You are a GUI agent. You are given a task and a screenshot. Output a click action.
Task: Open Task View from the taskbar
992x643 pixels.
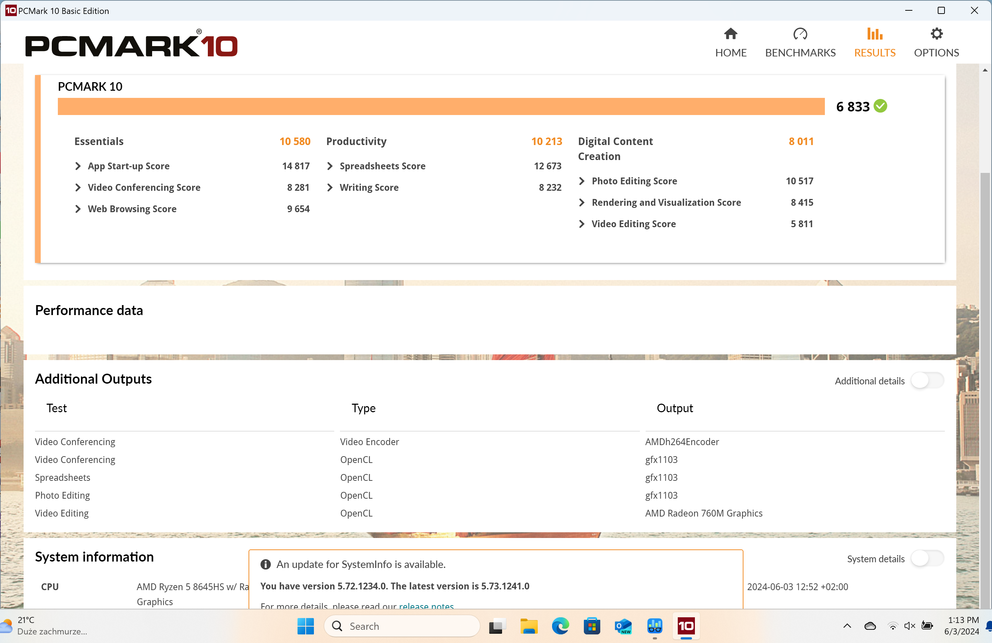tap(497, 626)
